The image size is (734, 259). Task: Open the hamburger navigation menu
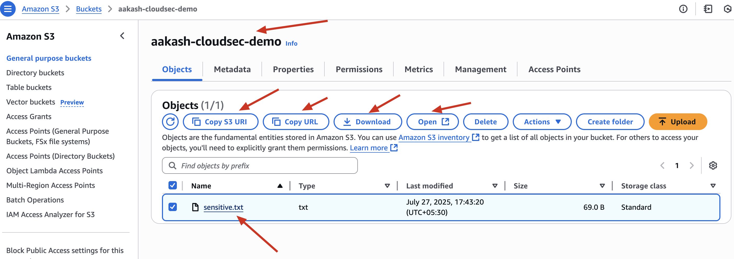click(8, 9)
